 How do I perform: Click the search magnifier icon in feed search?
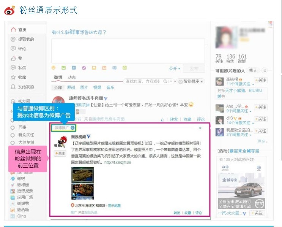tap(165, 81)
